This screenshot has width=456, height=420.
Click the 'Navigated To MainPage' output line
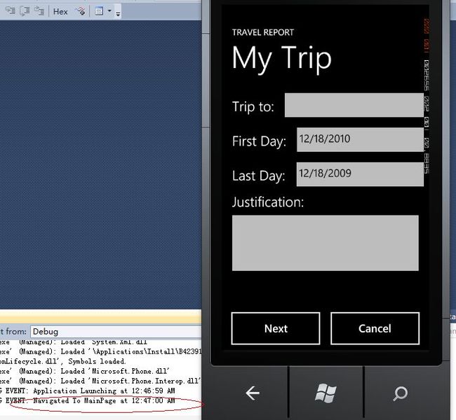[88, 401]
